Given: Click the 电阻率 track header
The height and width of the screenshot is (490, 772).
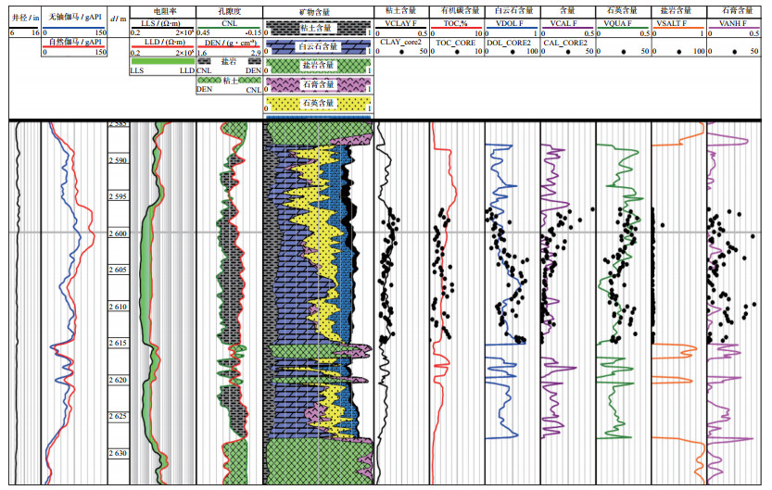Looking at the screenshot, I should click(x=162, y=8).
